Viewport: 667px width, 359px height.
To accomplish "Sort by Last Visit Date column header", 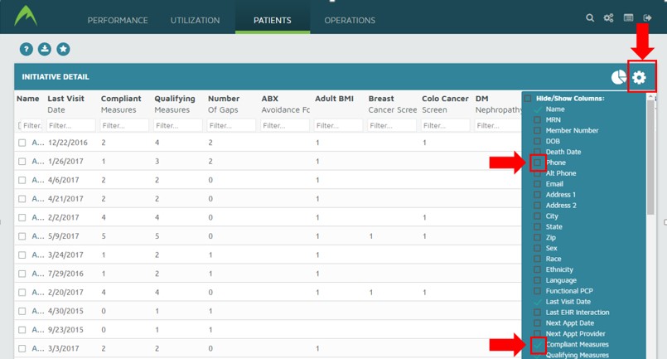I will point(66,104).
